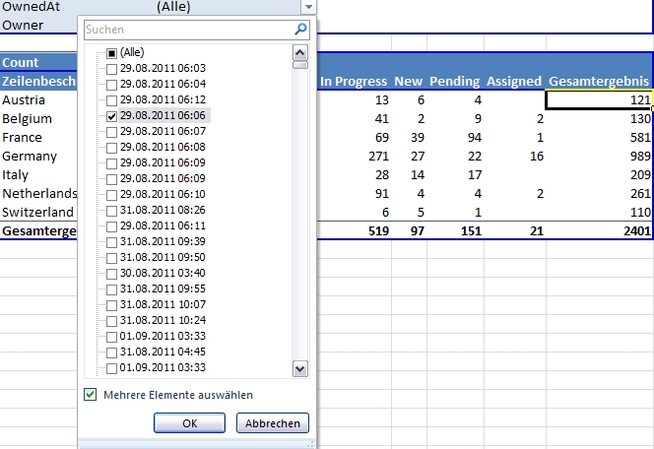Check the 29.08.2011 06:03 checkbox

pos(111,69)
